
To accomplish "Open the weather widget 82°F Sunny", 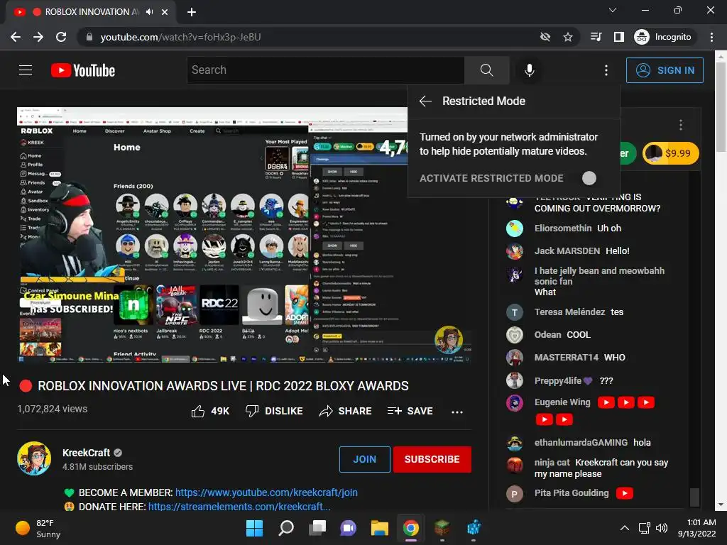I will [39, 528].
